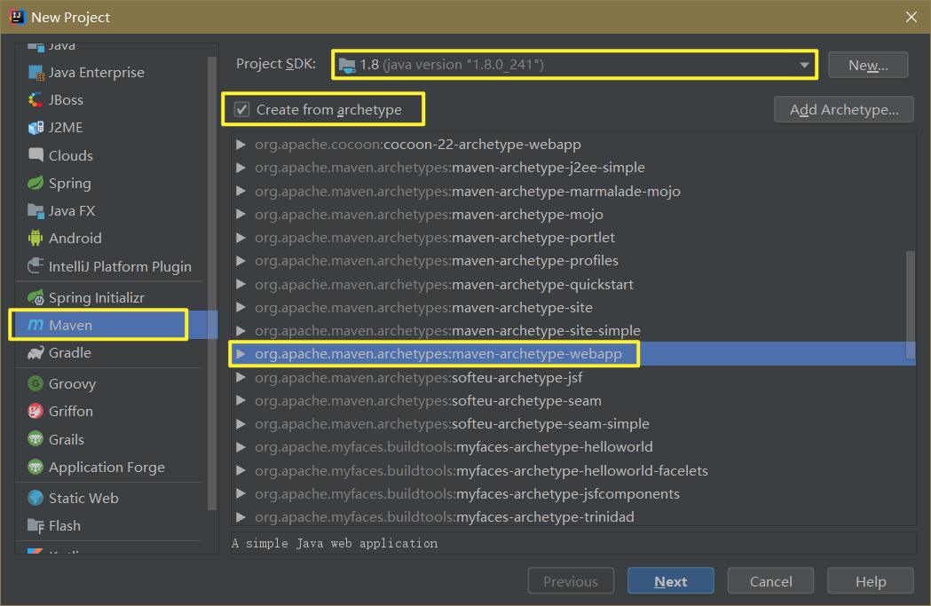Uncheck Create from archetype checkbox
931x606 pixels.
(241, 109)
